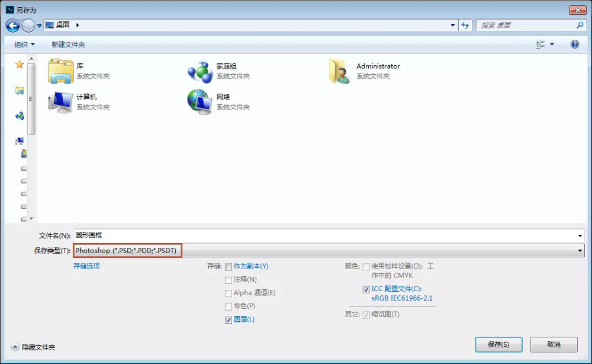Open the Administrator user folder icon
Screen dimensions: 592x364
click(339, 71)
